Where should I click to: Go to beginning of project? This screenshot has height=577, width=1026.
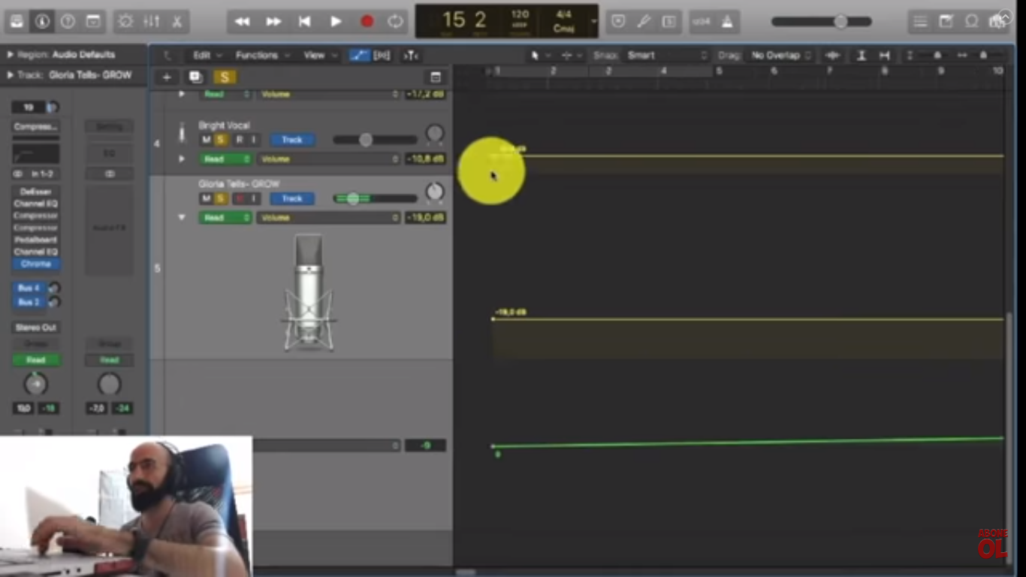pyautogui.click(x=304, y=22)
